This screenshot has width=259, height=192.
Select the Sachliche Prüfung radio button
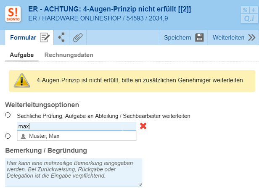coord(8,115)
